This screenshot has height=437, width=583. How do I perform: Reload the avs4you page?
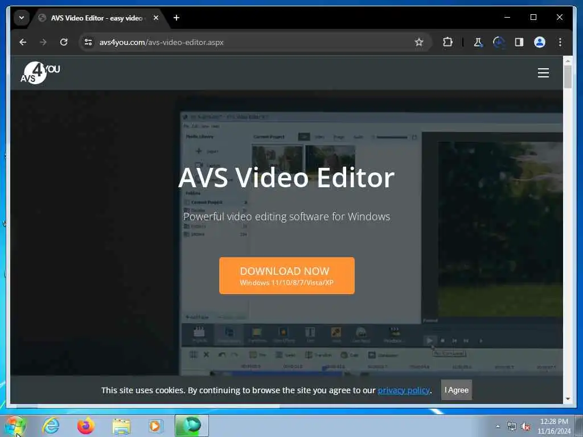pos(64,42)
